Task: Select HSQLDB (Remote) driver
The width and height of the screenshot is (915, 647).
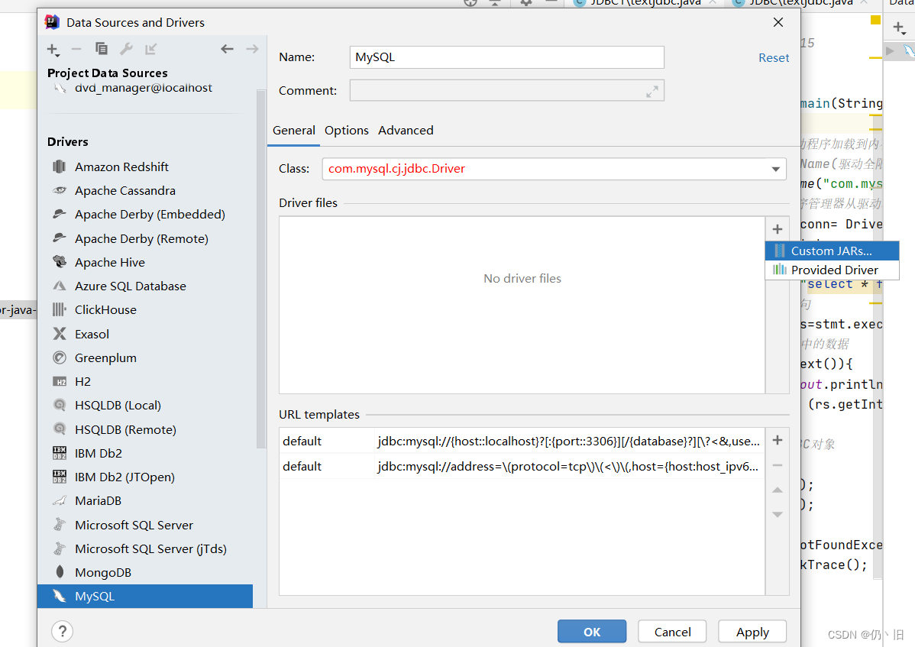Action: coord(144,430)
